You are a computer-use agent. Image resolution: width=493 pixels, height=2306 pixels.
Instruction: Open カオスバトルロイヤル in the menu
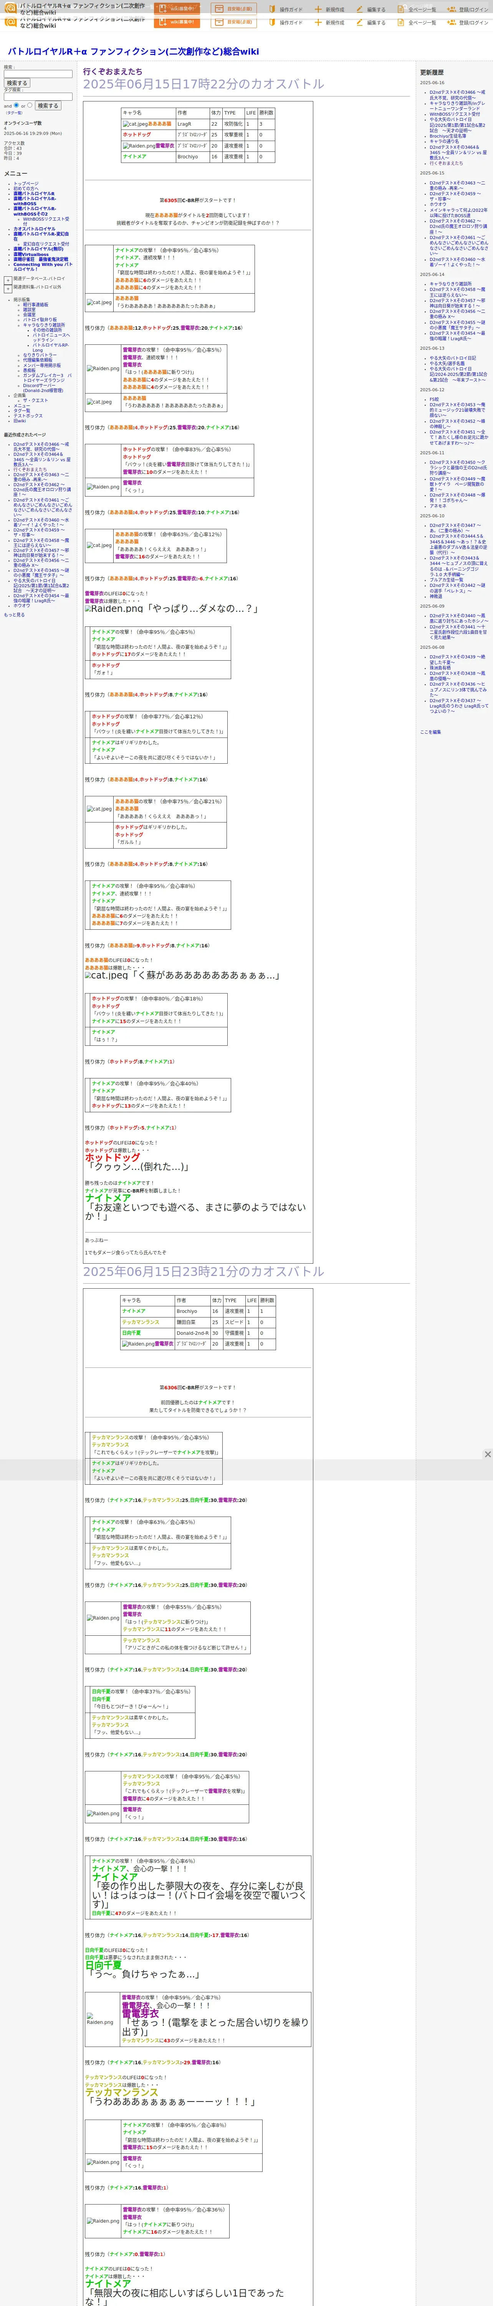pyautogui.click(x=34, y=228)
